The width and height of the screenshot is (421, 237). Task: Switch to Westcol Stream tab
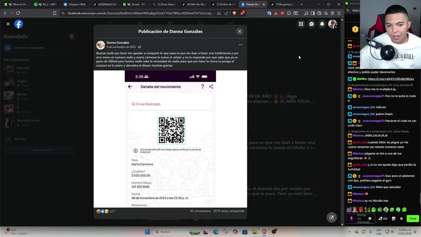(x=16, y=4)
